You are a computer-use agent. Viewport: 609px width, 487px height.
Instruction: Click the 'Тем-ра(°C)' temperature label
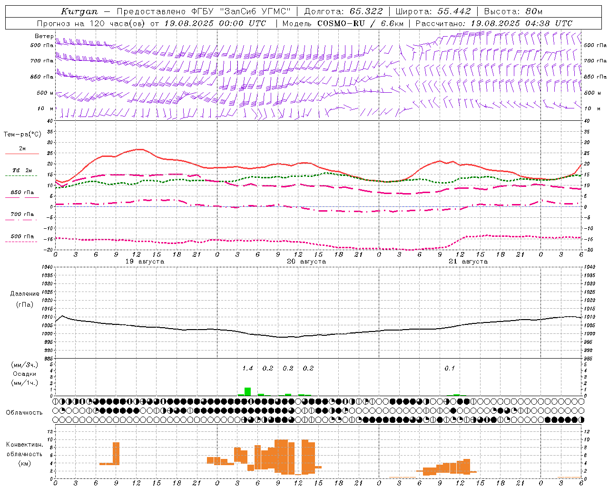[22, 135]
